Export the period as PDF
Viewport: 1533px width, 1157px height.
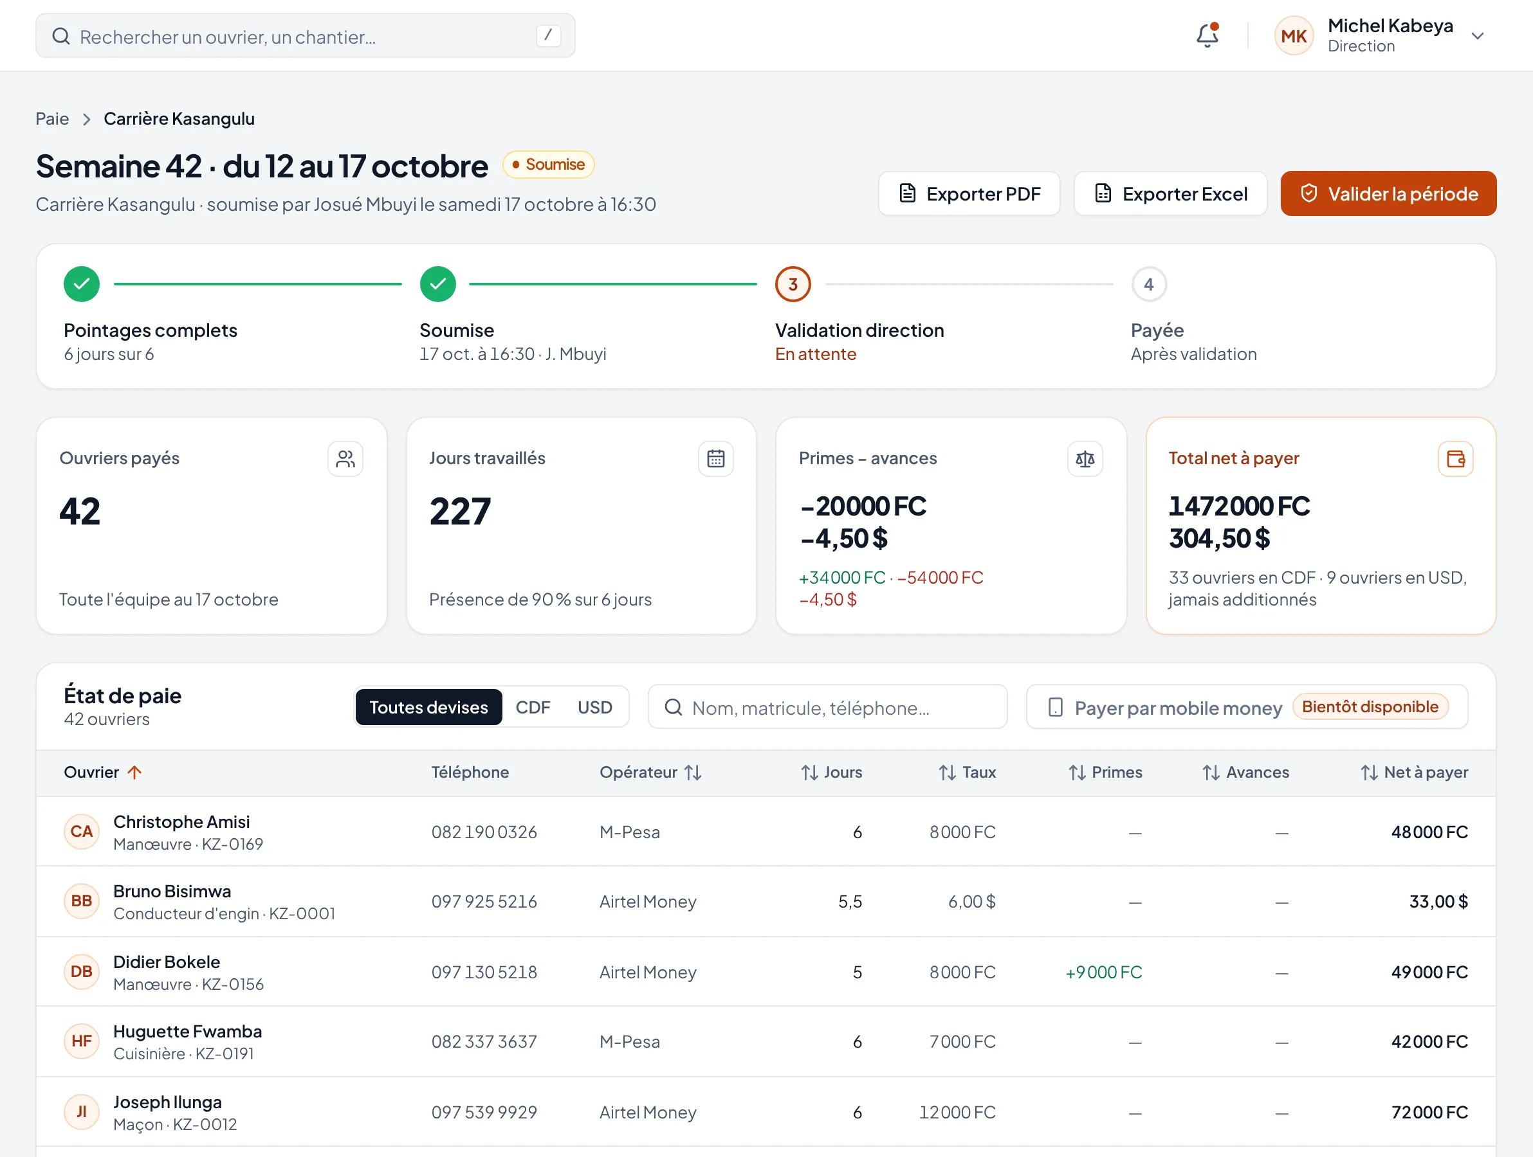click(x=969, y=194)
